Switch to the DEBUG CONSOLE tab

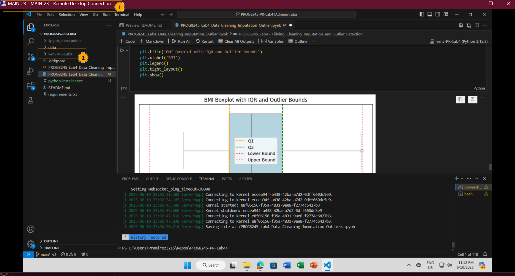[x=179, y=179]
